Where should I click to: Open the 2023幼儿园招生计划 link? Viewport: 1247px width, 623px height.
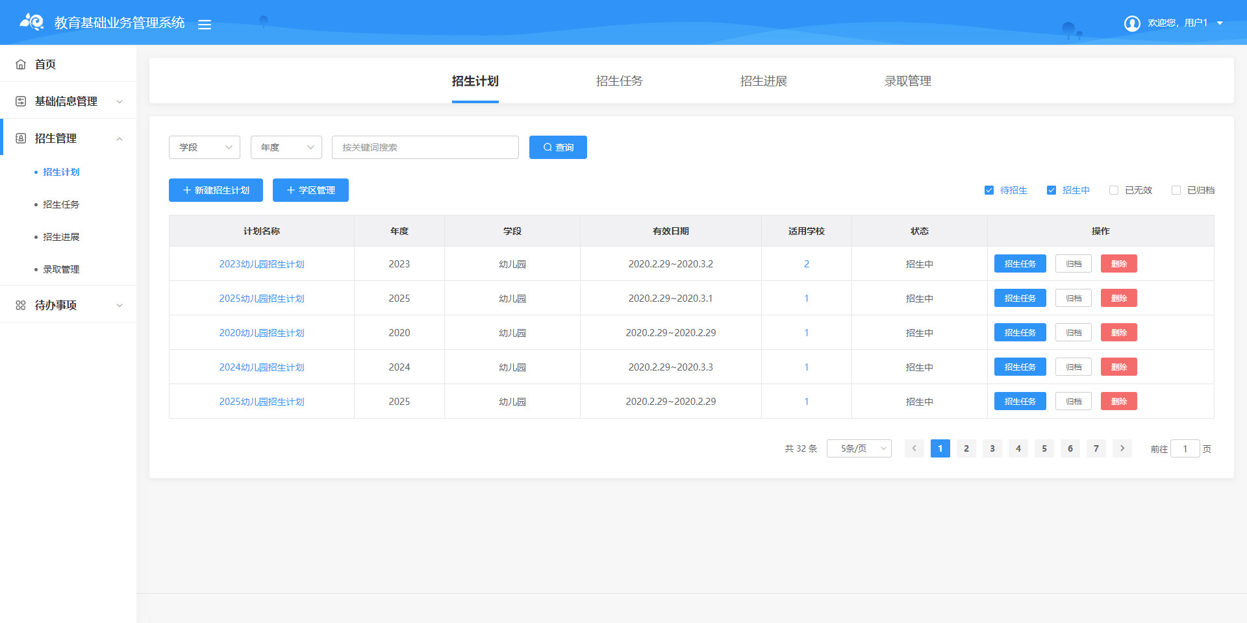point(262,264)
